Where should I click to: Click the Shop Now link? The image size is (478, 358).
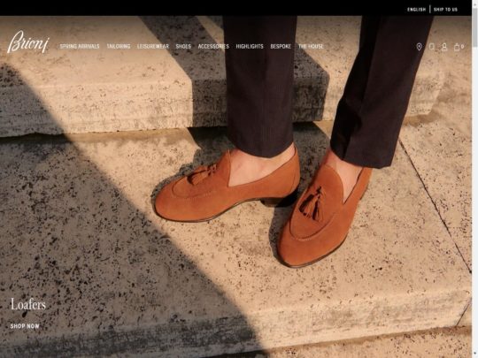tap(25, 326)
